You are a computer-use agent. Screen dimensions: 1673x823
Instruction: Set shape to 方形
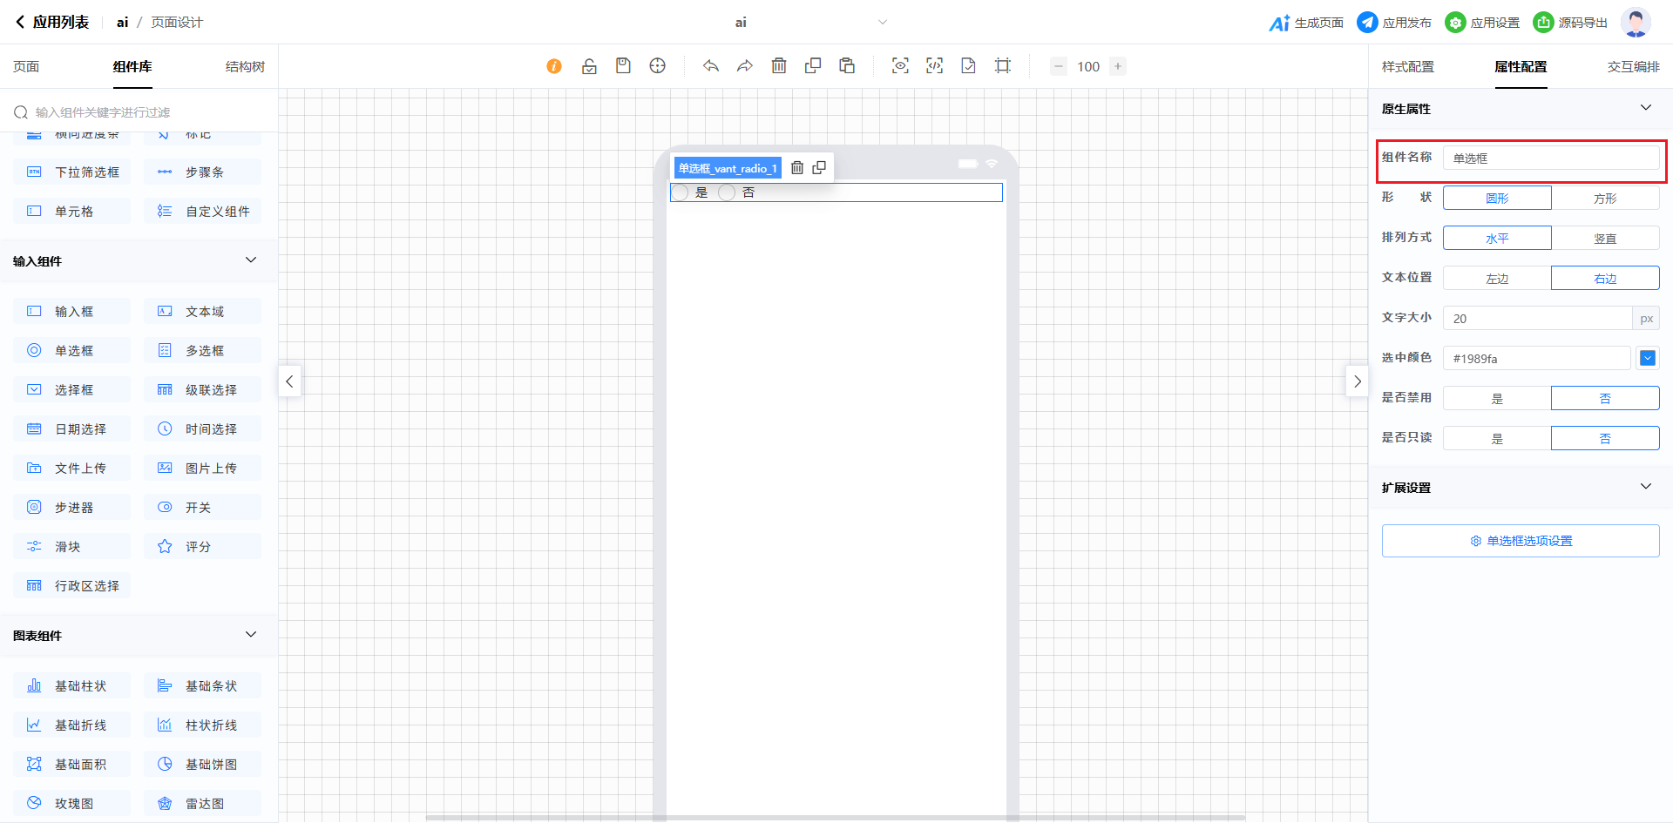coord(1604,199)
